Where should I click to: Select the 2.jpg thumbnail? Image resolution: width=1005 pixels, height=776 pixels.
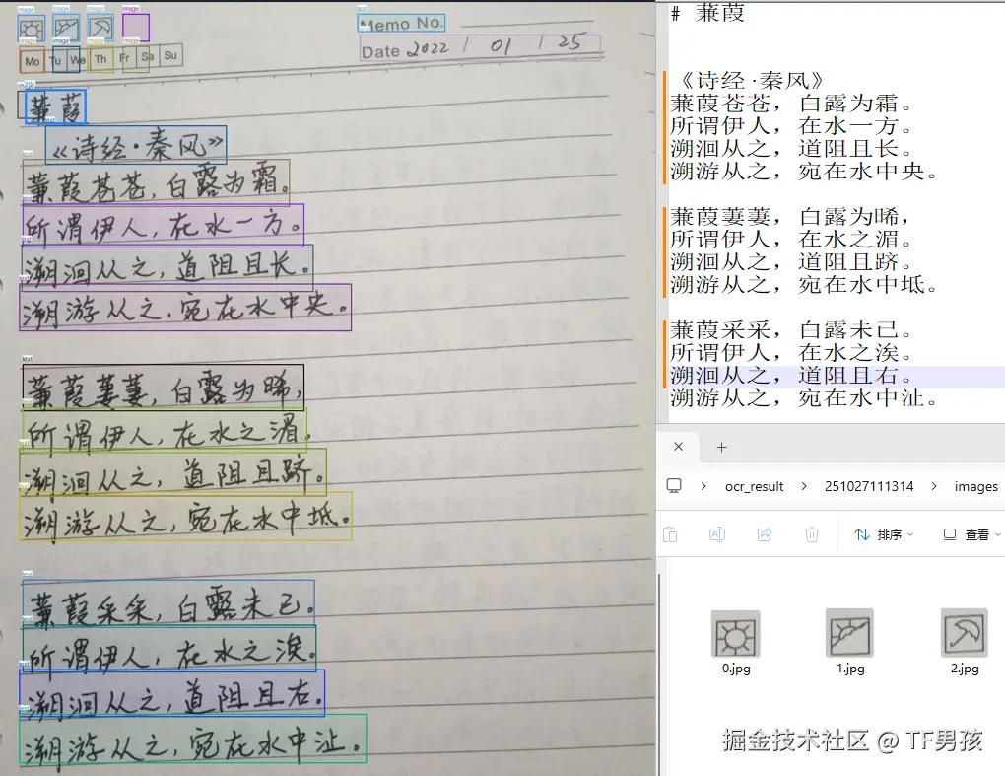964,634
